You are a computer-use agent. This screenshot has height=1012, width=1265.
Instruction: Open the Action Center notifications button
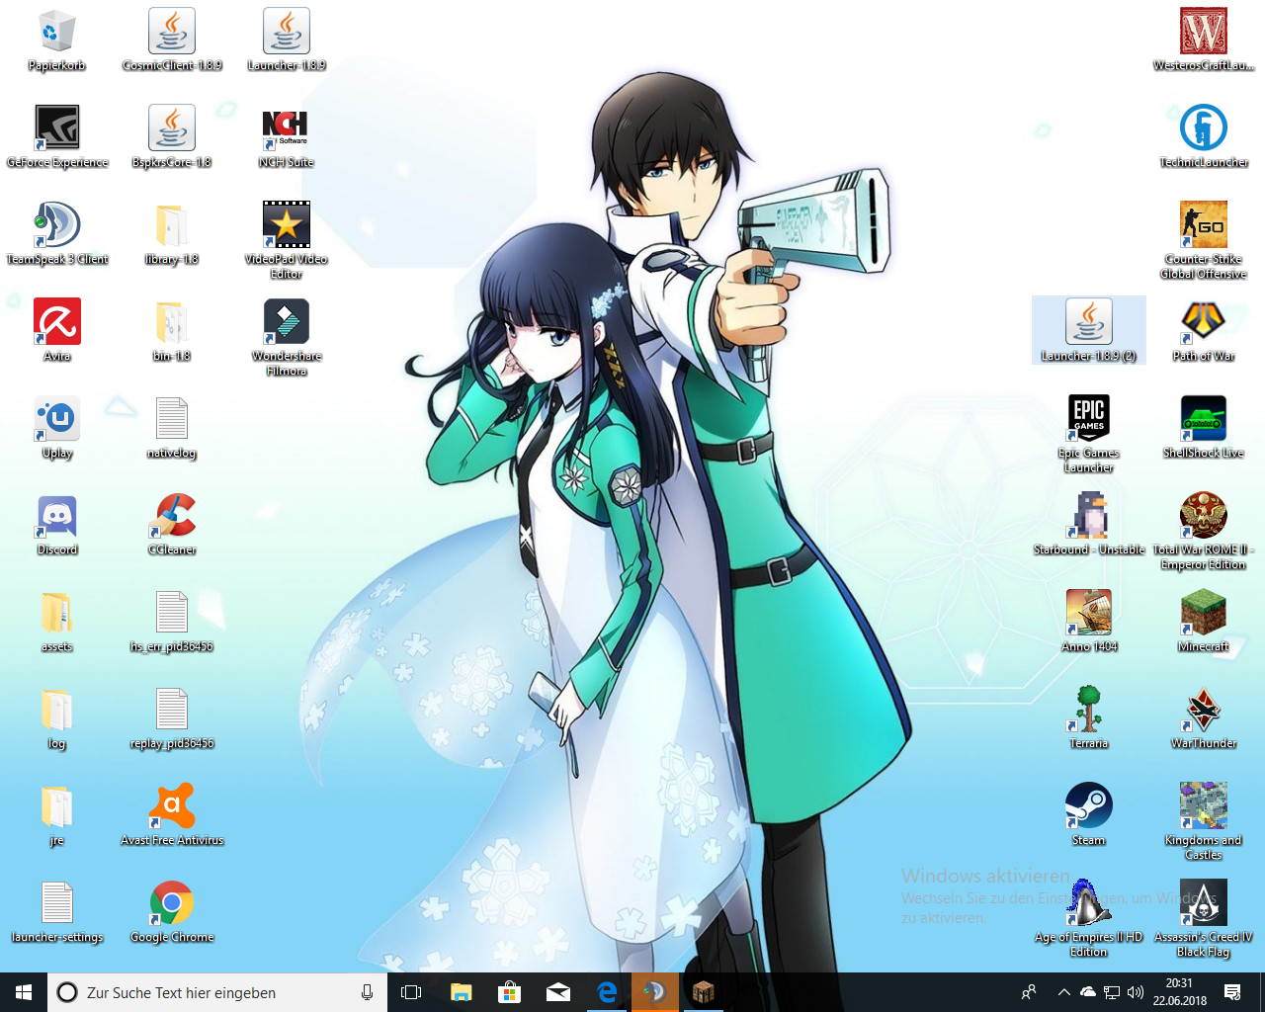[x=1232, y=992]
